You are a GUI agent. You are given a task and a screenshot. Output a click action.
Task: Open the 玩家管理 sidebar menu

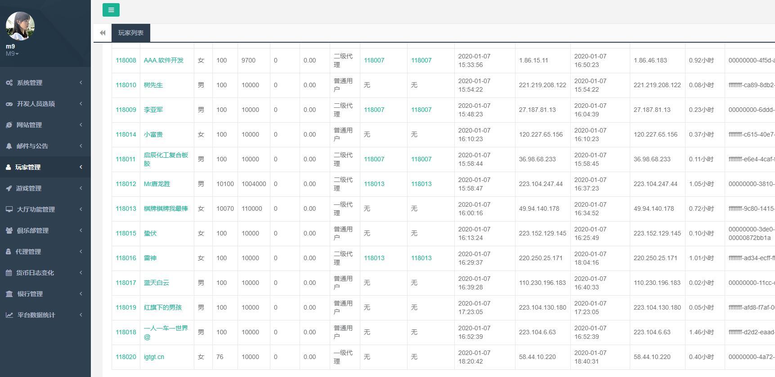pos(28,167)
